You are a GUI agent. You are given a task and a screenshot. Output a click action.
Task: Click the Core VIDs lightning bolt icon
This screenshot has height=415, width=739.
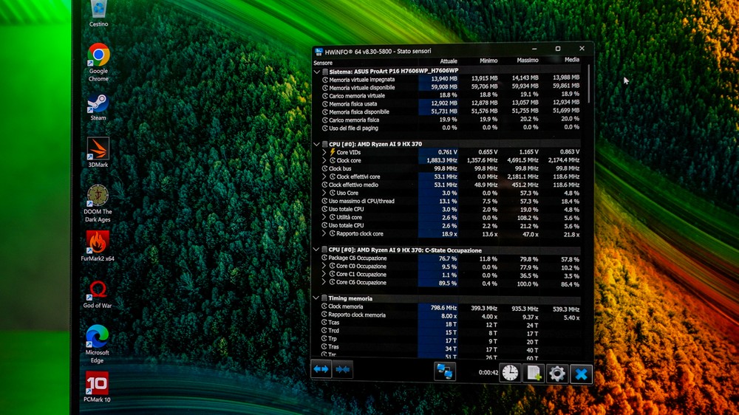tap(333, 152)
